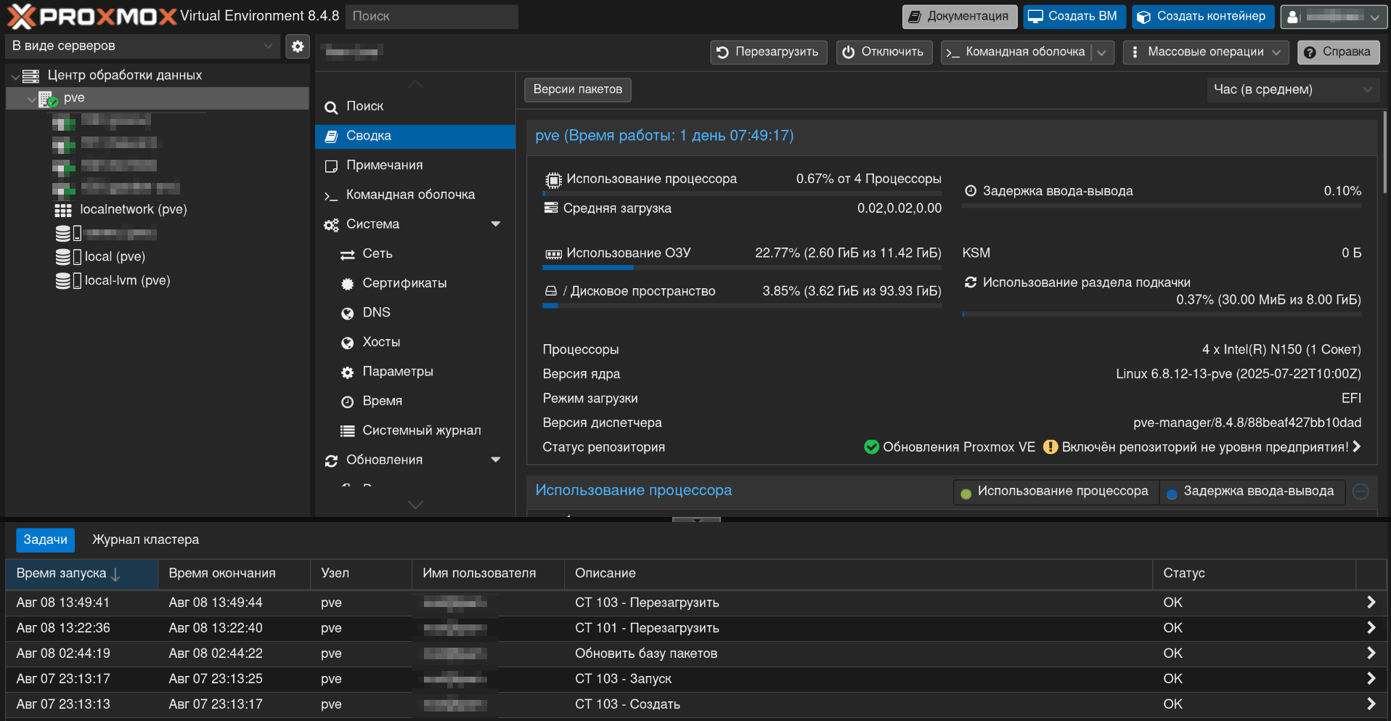Click the RAM memory usage icon
The width and height of the screenshot is (1391, 721).
pos(553,254)
